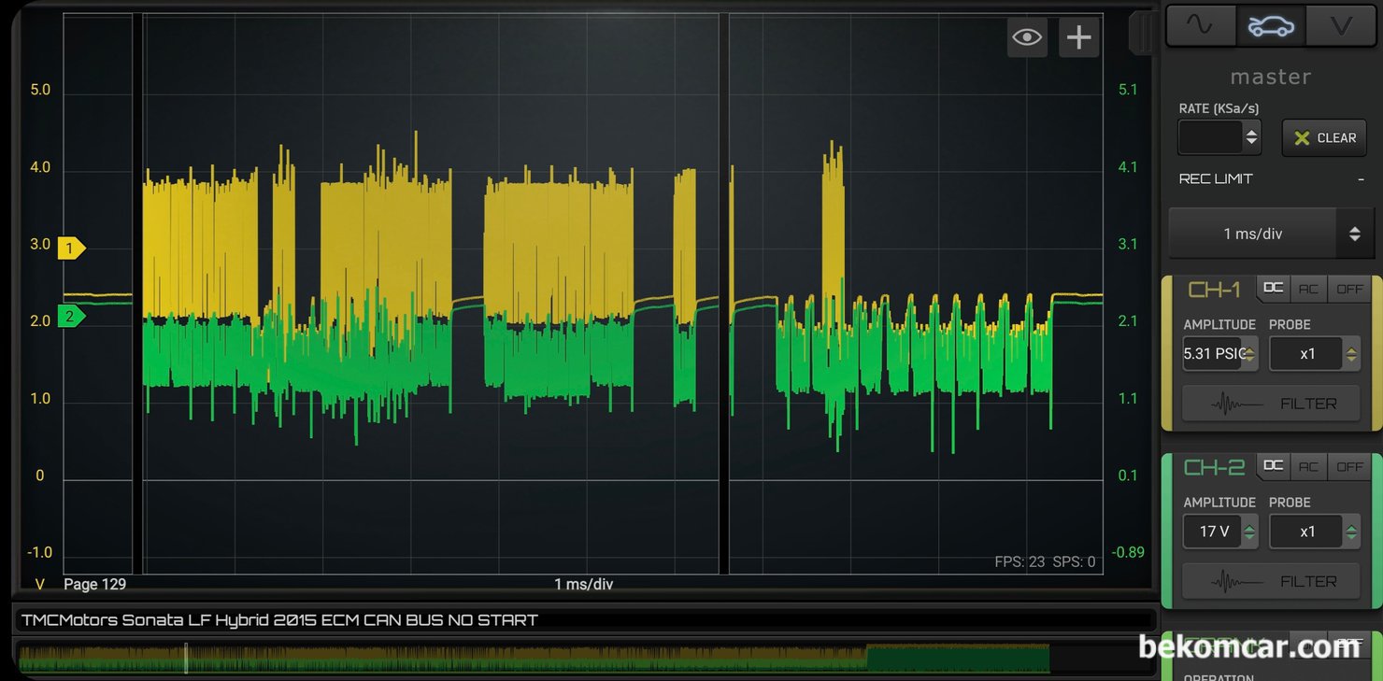Click the recording title text field
Image resolution: width=1383 pixels, height=681 pixels.
click(x=586, y=619)
